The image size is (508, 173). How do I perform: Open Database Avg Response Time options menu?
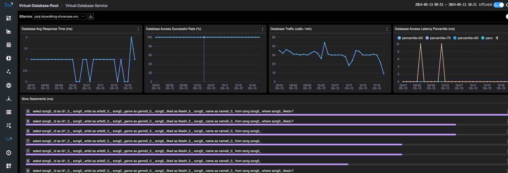[138, 29]
